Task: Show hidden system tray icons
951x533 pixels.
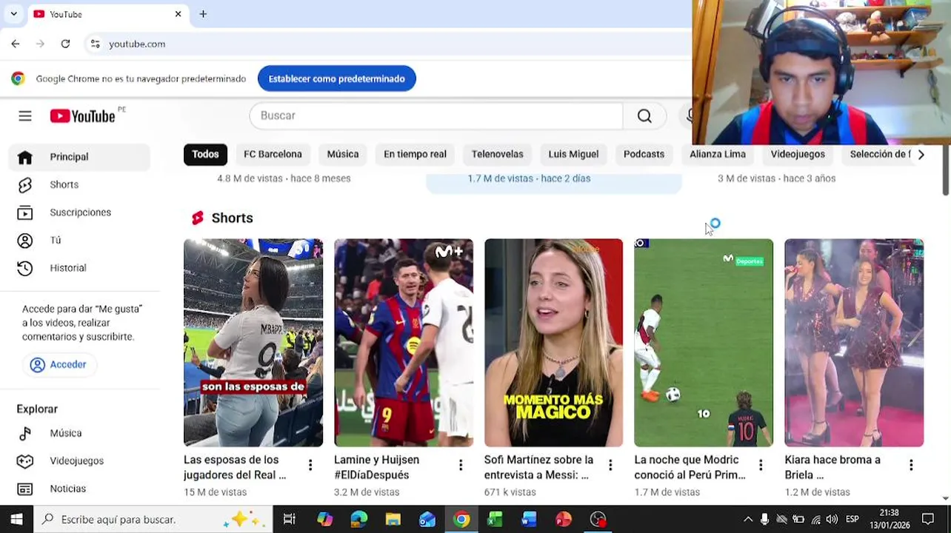Action: point(748,520)
